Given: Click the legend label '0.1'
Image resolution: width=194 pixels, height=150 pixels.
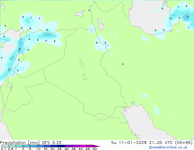Looking at the screenshot, I should [3, 149].
